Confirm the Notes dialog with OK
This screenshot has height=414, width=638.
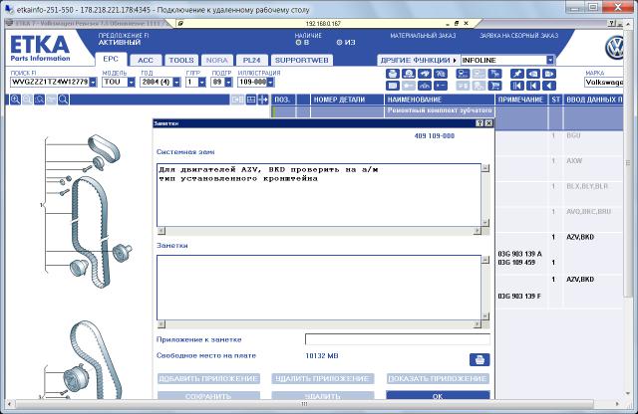click(438, 396)
